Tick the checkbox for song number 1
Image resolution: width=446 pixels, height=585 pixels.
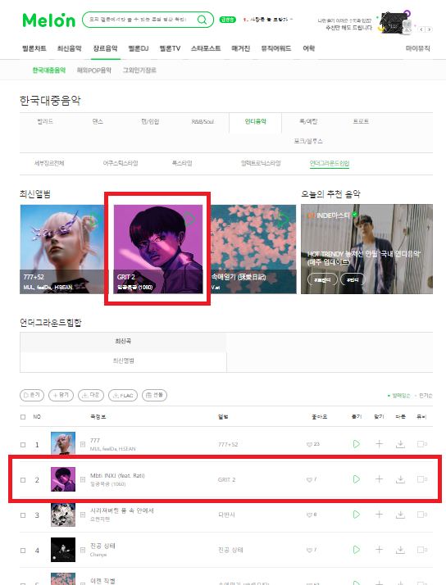(x=23, y=445)
